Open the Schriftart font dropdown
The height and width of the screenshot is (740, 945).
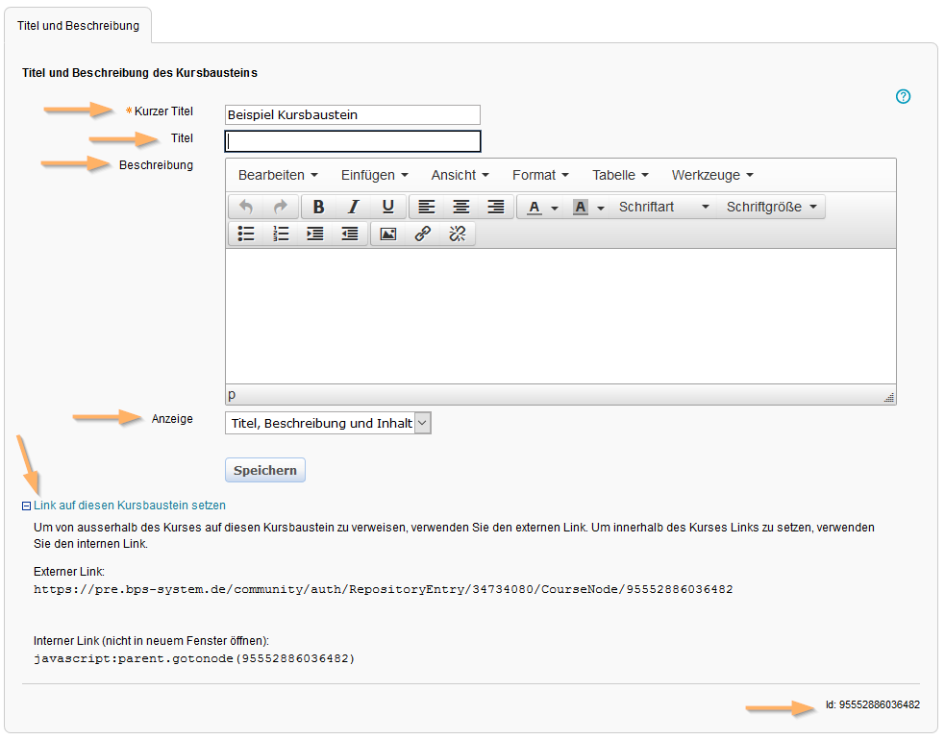[x=664, y=208]
